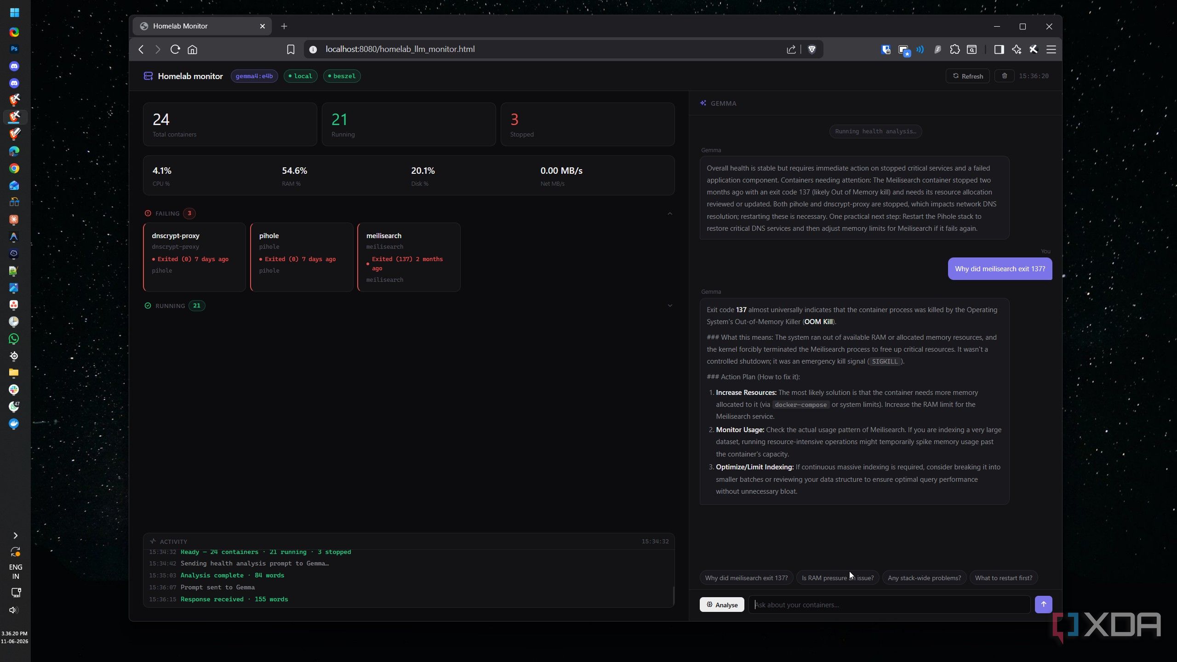
Task: Click the 0.00 MB/s network value
Action: tap(561, 171)
